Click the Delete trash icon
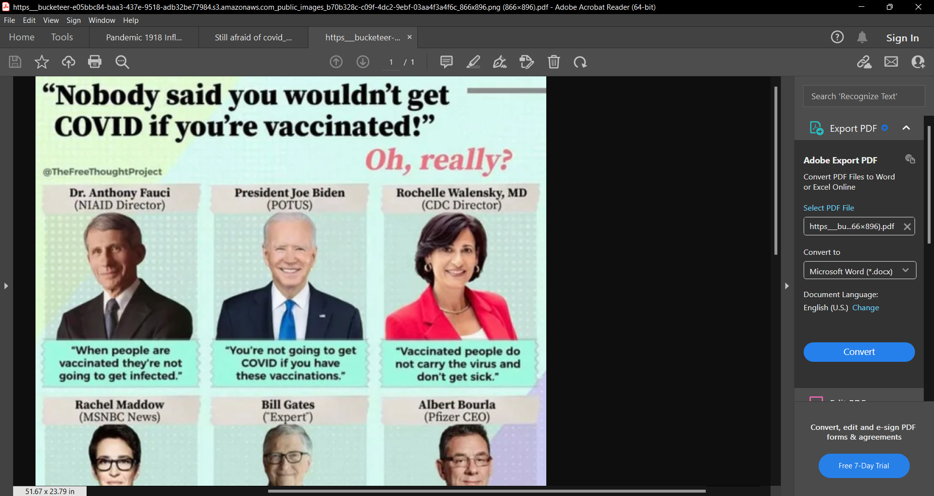Viewport: 934px width, 496px height. pos(554,62)
